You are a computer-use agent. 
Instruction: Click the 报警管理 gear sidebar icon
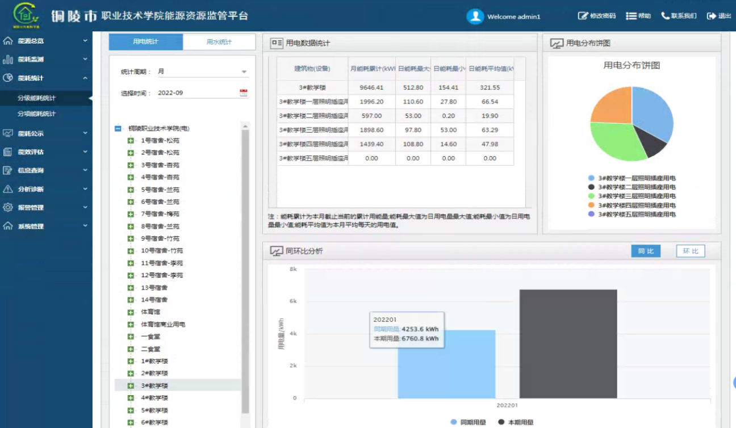click(8, 207)
